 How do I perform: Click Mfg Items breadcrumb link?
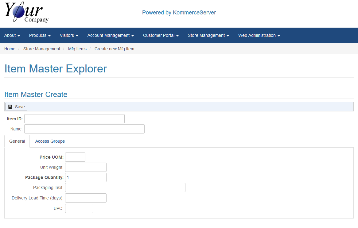pyautogui.click(x=77, y=49)
